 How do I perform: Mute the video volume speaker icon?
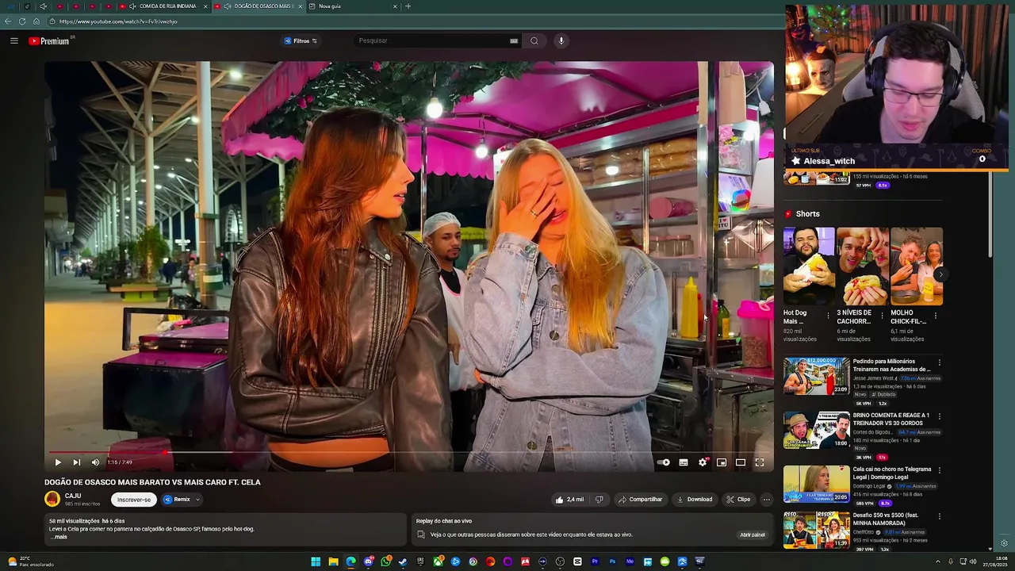[95, 462]
